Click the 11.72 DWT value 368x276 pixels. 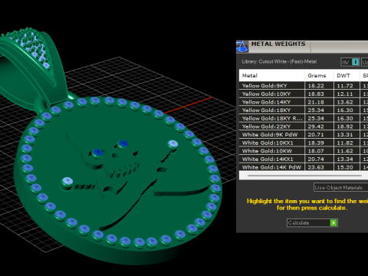pos(345,86)
